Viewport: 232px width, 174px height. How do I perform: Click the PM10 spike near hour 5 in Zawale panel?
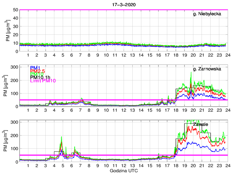pyautogui.click(x=62, y=137)
